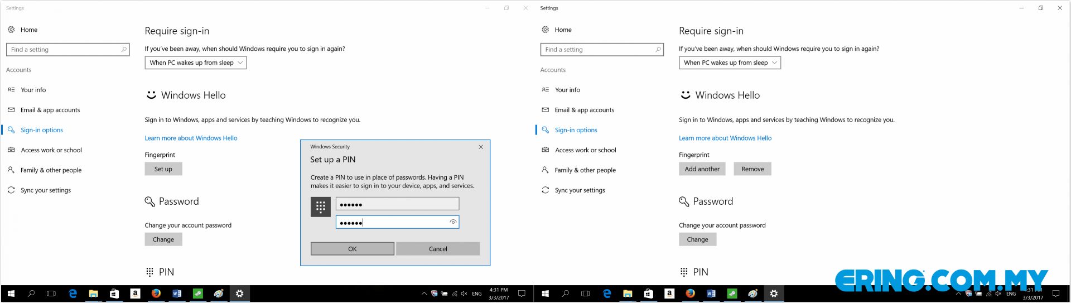1071x303 pixels.
Task: Open taskbar search on the right taskbar
Action: coord(566,294)
